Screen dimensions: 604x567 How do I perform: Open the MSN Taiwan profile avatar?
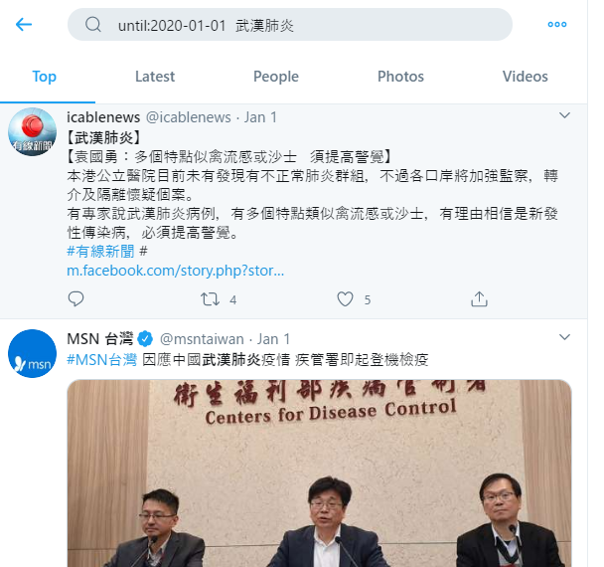tap(33, 353)
